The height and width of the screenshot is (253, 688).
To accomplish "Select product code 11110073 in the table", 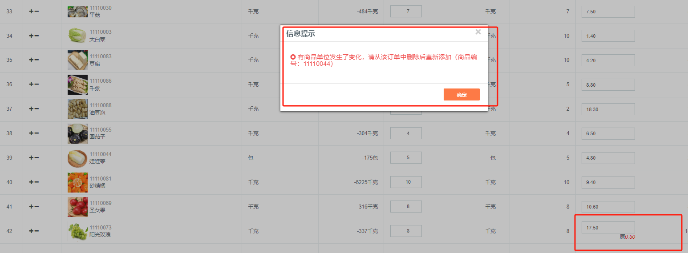I will click(x=101, y=228).
